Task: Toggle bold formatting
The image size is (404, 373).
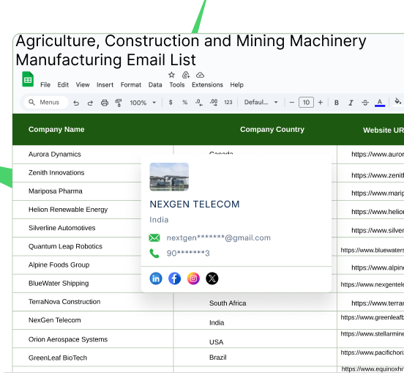Action: (x=337, y=103)
